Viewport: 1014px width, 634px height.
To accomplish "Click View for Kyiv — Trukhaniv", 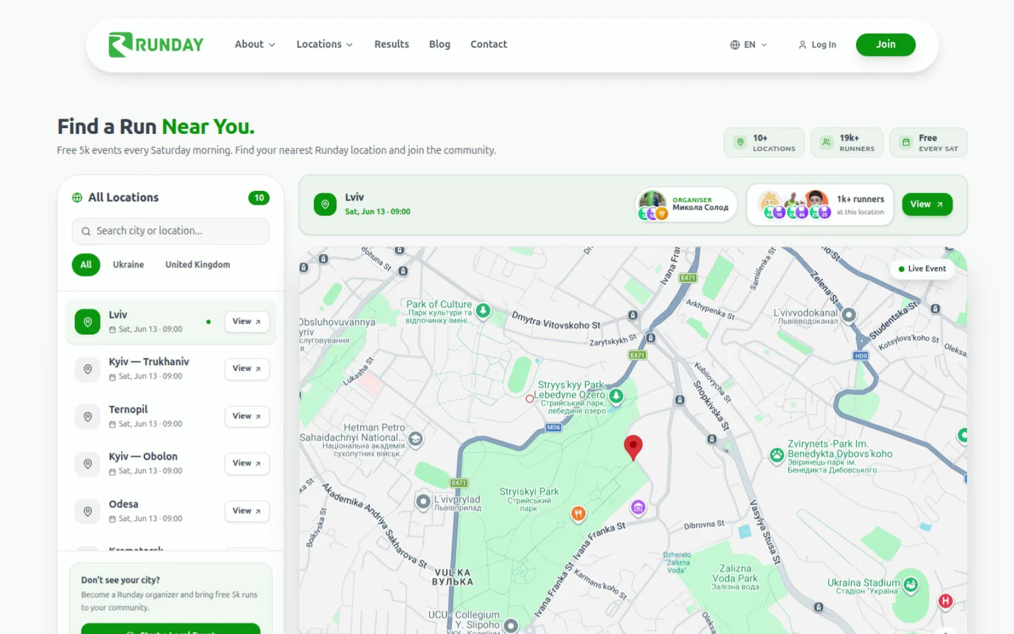I will (x=247, y=368).
